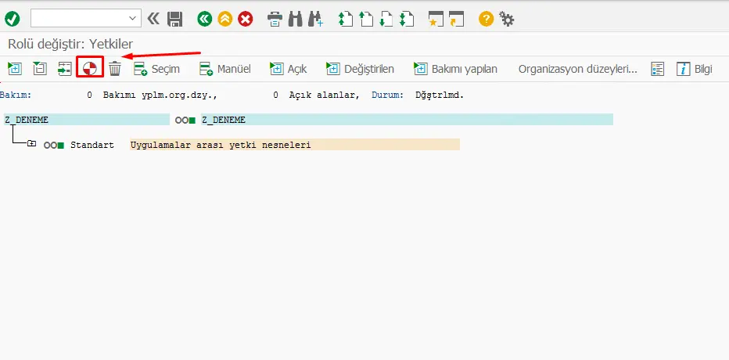The image size is (729, 360).
Task: Click the Manuel toolbar button
Action: (x=224, y=69)
